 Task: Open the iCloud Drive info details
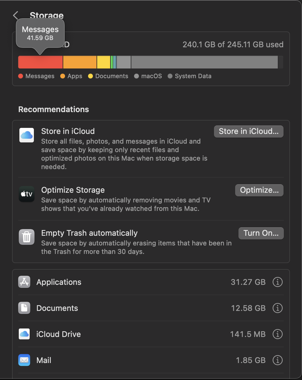277,334
